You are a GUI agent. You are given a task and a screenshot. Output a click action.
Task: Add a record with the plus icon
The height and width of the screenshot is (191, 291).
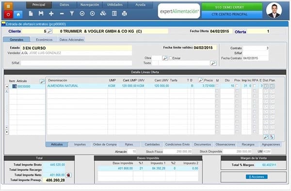[51, 14]
